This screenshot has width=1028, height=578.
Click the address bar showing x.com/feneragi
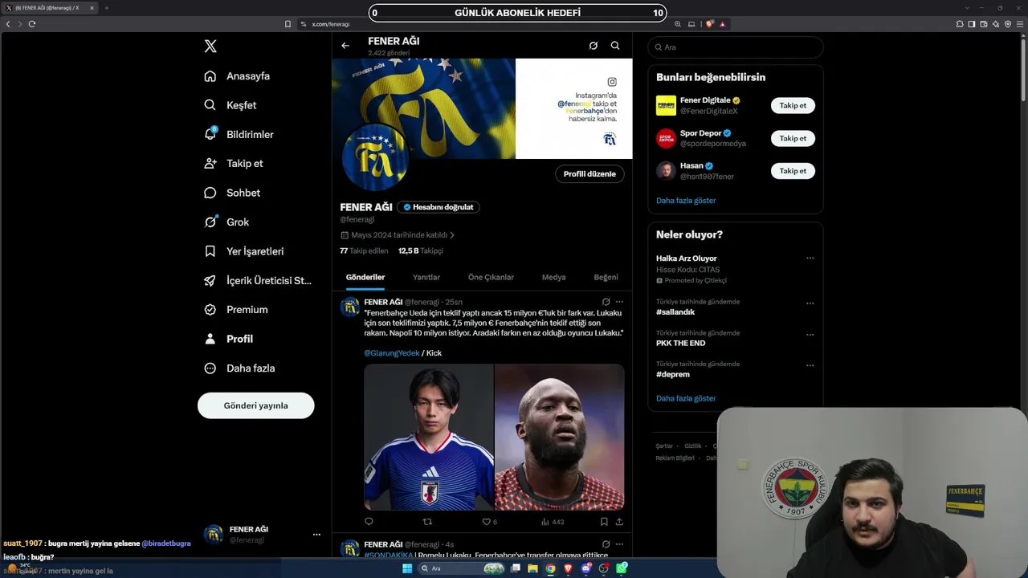(x=486, y=24)
